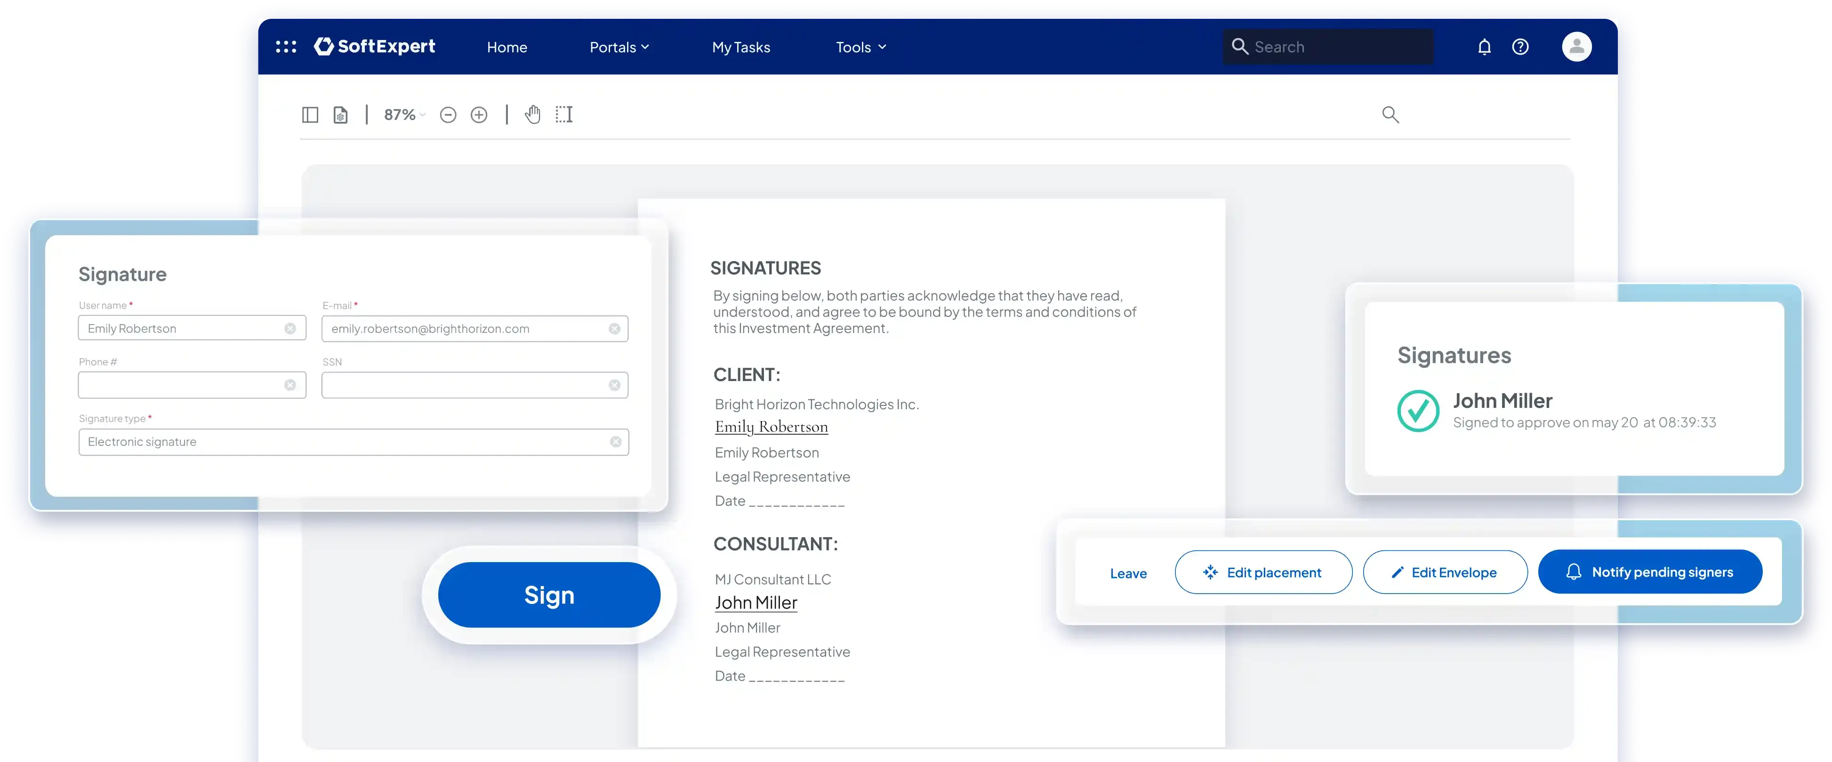Screen dimensions: 1832x762
Task: Open the help question mark icon
Action: (1520, 47)
